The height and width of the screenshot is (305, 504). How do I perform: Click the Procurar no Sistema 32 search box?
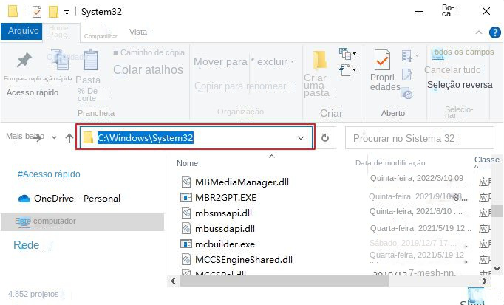(x=420, y=138)
